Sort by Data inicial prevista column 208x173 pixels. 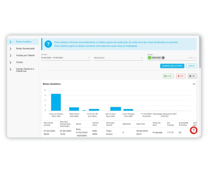click(x=48, y=124)
